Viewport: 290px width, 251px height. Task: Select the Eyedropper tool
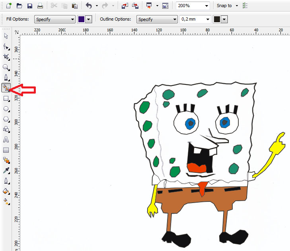pos(6,171)
